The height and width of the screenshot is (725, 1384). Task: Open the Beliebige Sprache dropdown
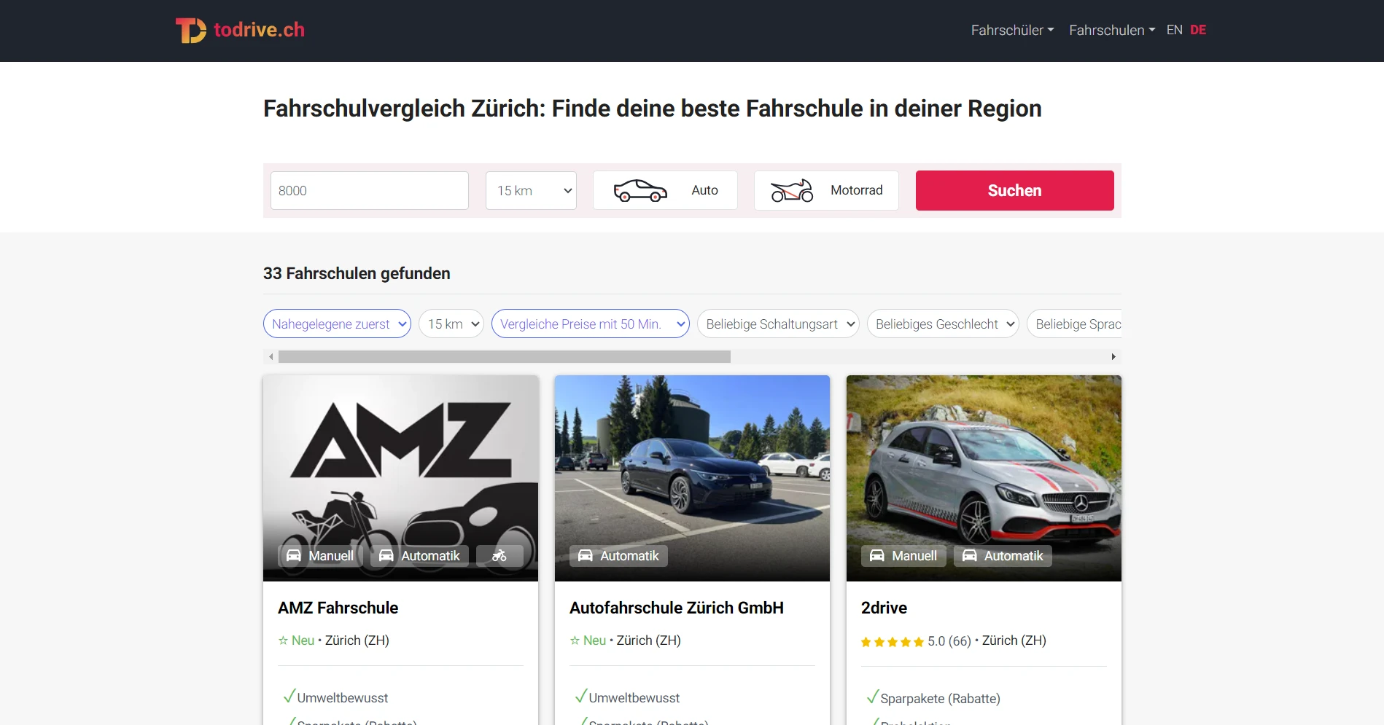coord(1074,324)
